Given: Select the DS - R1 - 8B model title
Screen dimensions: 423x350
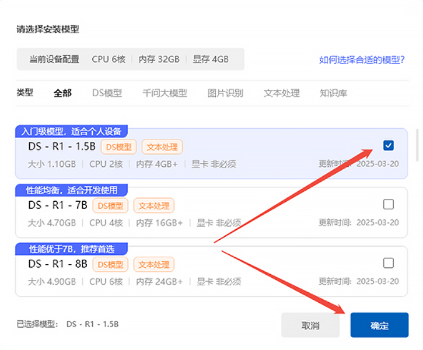Looking at the screenshot, I should point(57,264).
